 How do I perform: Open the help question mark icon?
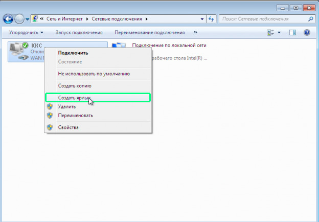(x=307, y=32)
